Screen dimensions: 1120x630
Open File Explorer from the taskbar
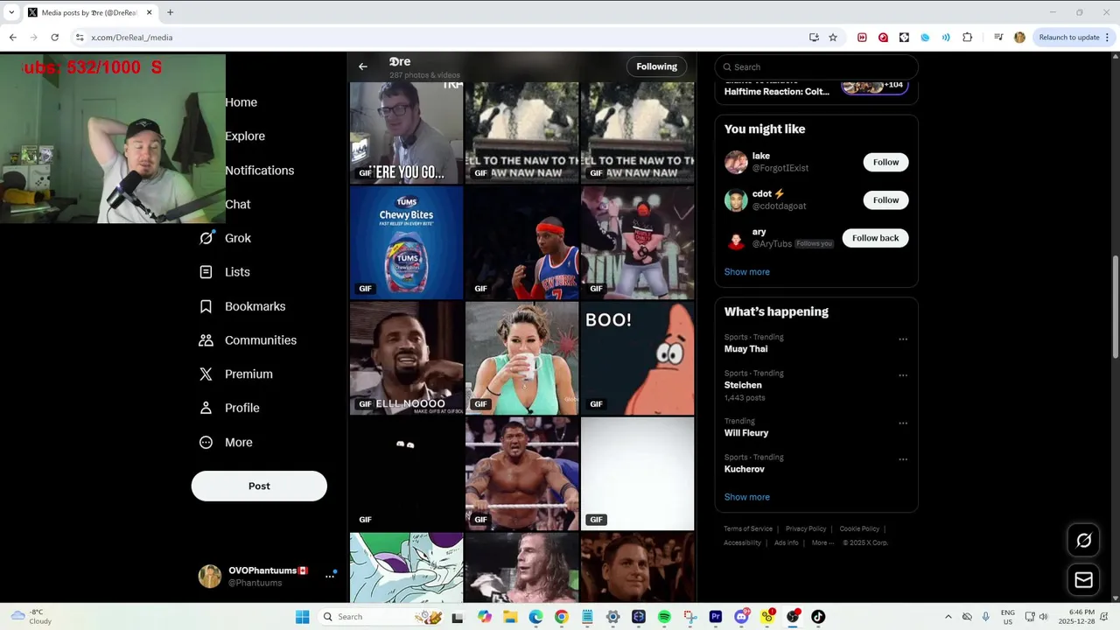[510, 617]
